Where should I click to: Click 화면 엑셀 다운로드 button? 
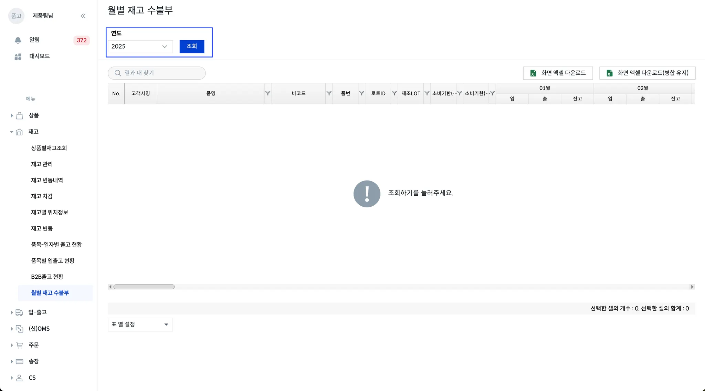(x=558, y=73)
